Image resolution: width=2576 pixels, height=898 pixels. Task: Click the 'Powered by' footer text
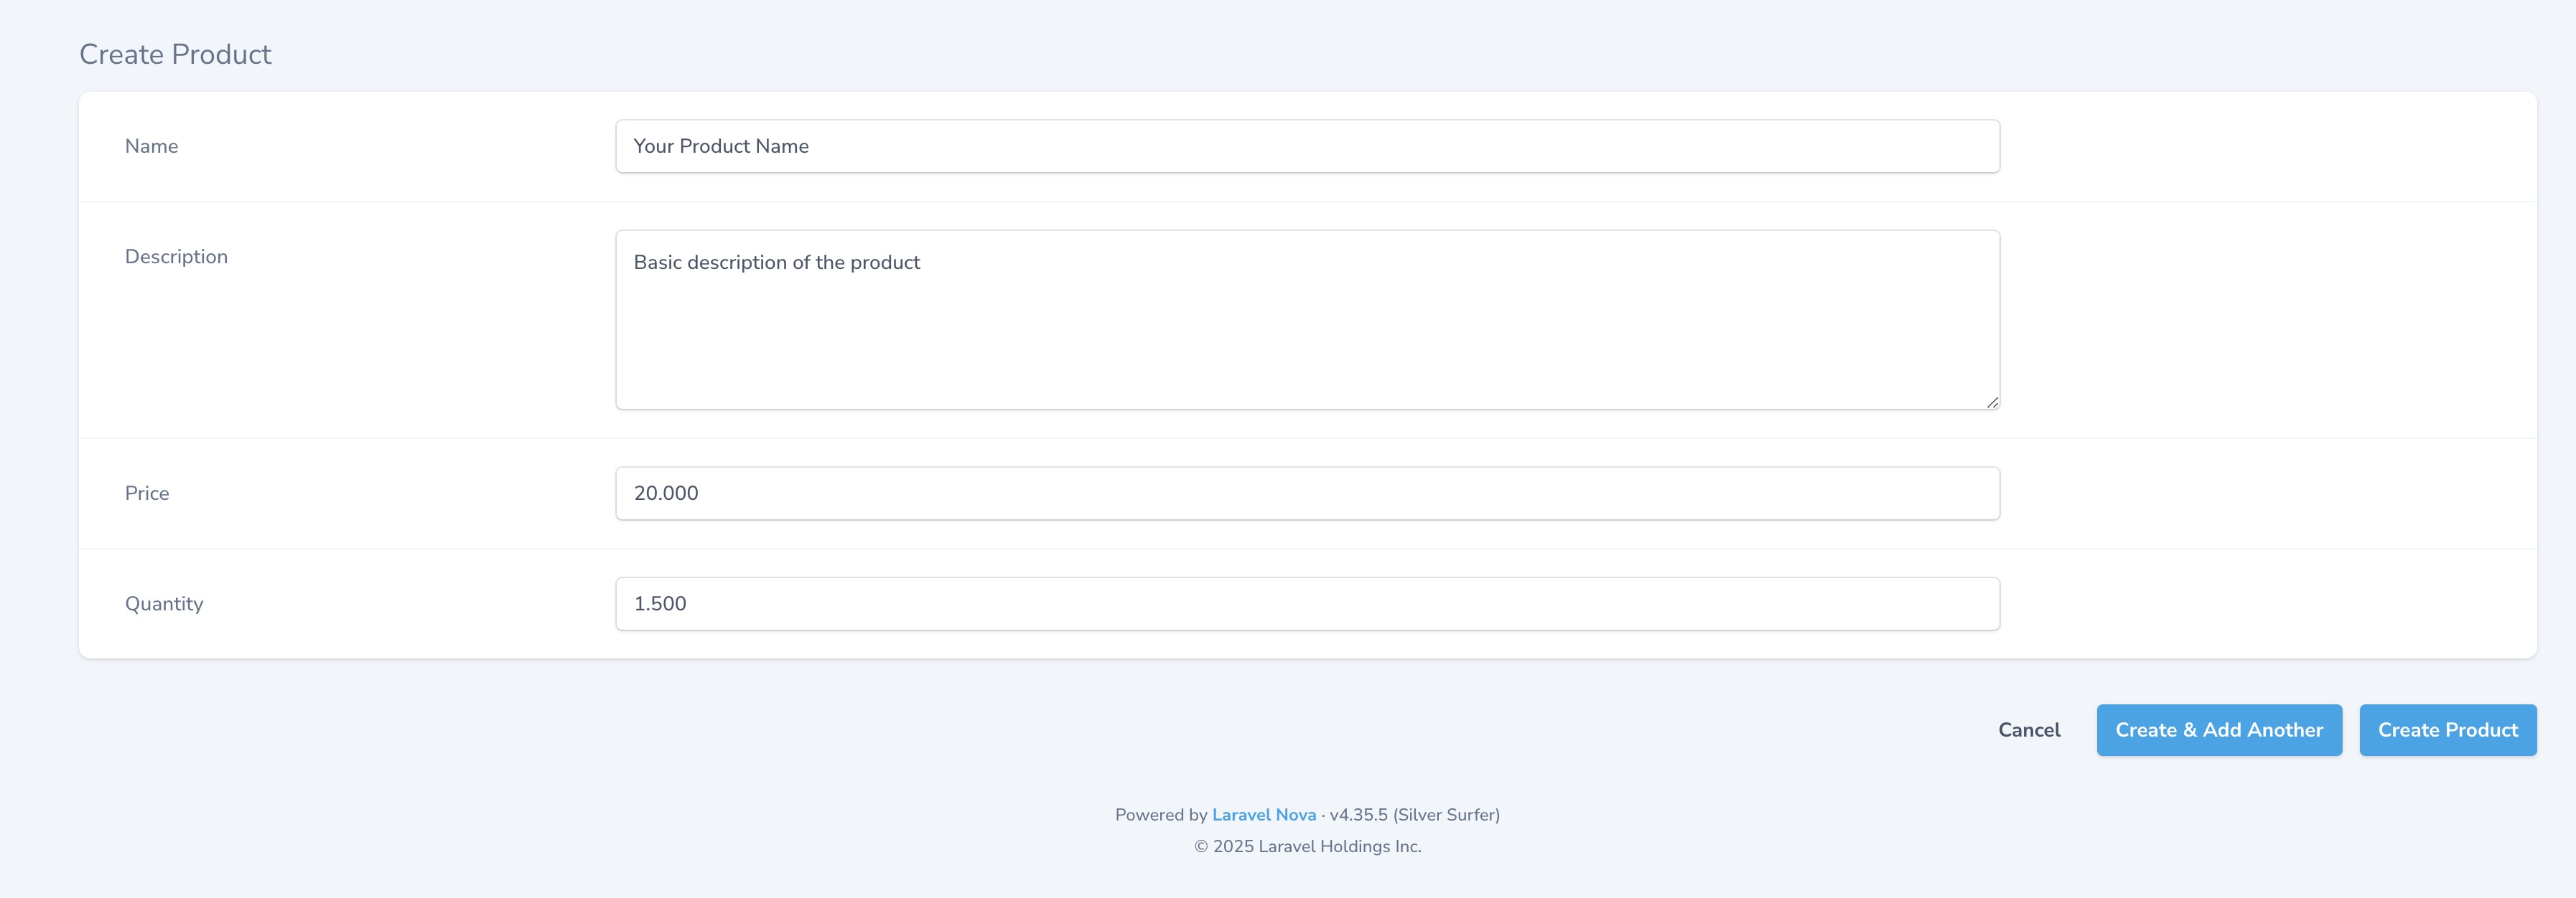(x=1160, y=815)
